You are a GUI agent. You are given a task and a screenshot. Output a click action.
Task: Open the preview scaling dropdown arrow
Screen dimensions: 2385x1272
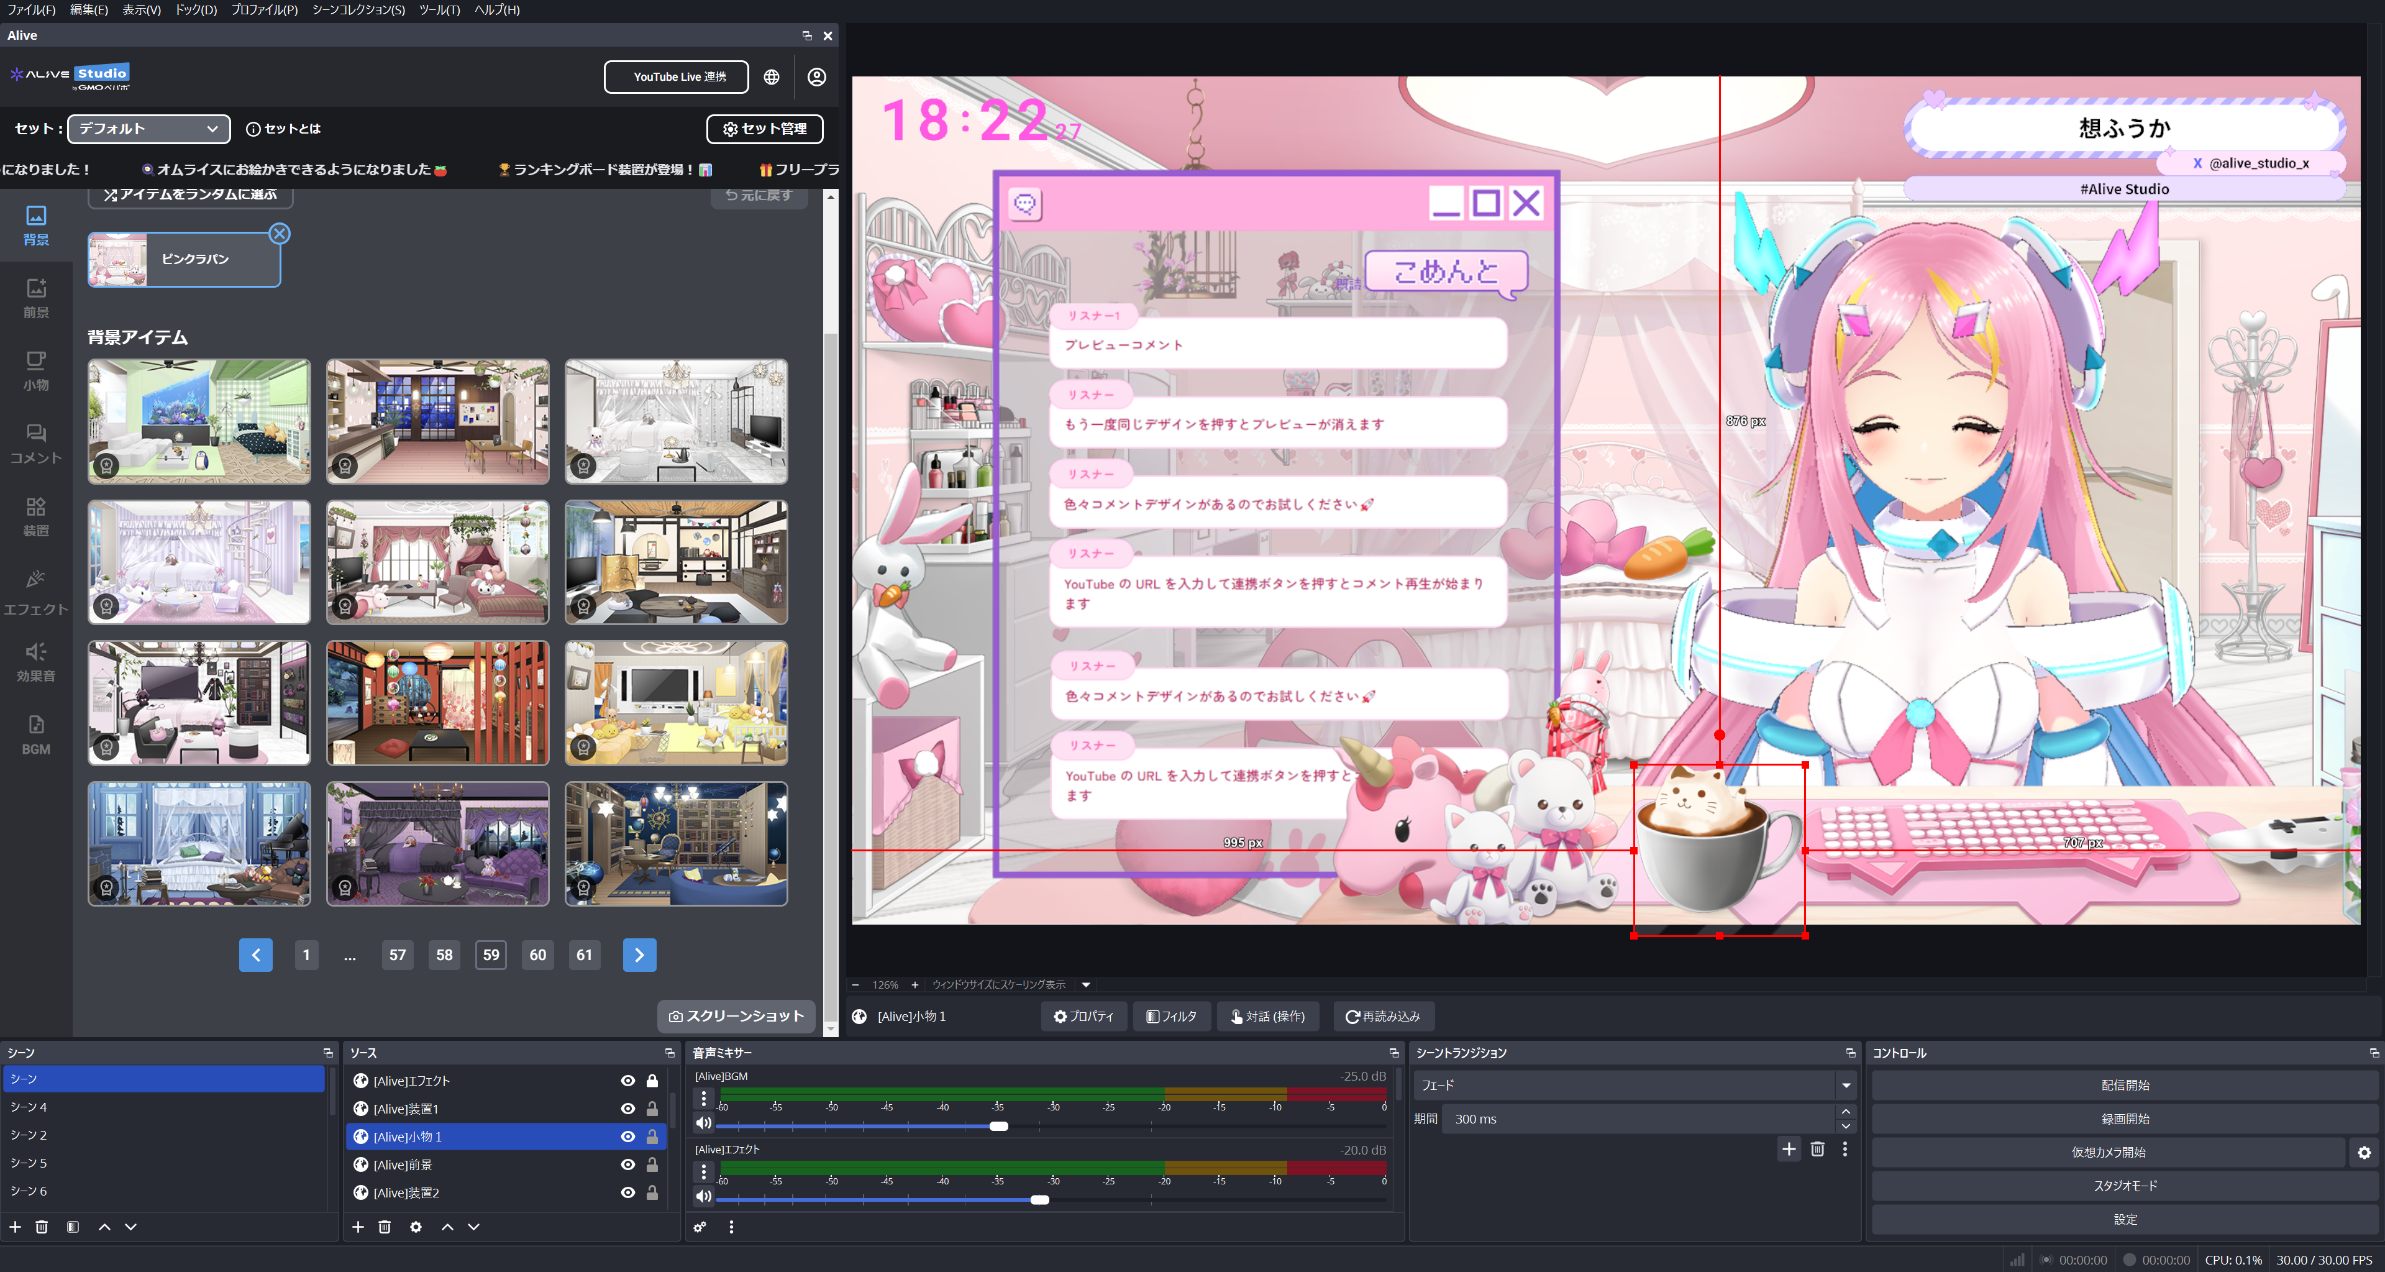click(x=1086, y=984)
